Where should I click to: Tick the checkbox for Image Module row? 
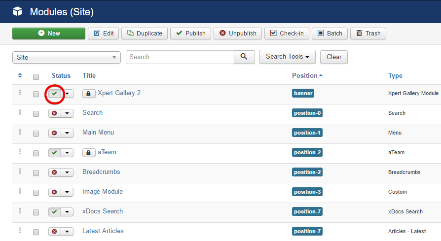[x=36, y=193]
